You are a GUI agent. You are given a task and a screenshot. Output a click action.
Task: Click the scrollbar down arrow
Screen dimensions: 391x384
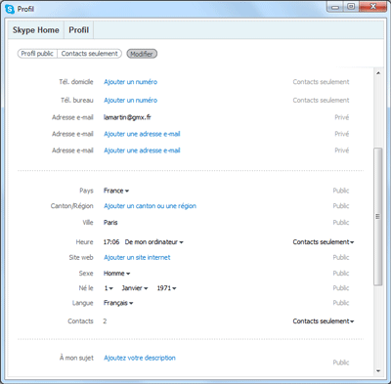click(x=378, y=370)
